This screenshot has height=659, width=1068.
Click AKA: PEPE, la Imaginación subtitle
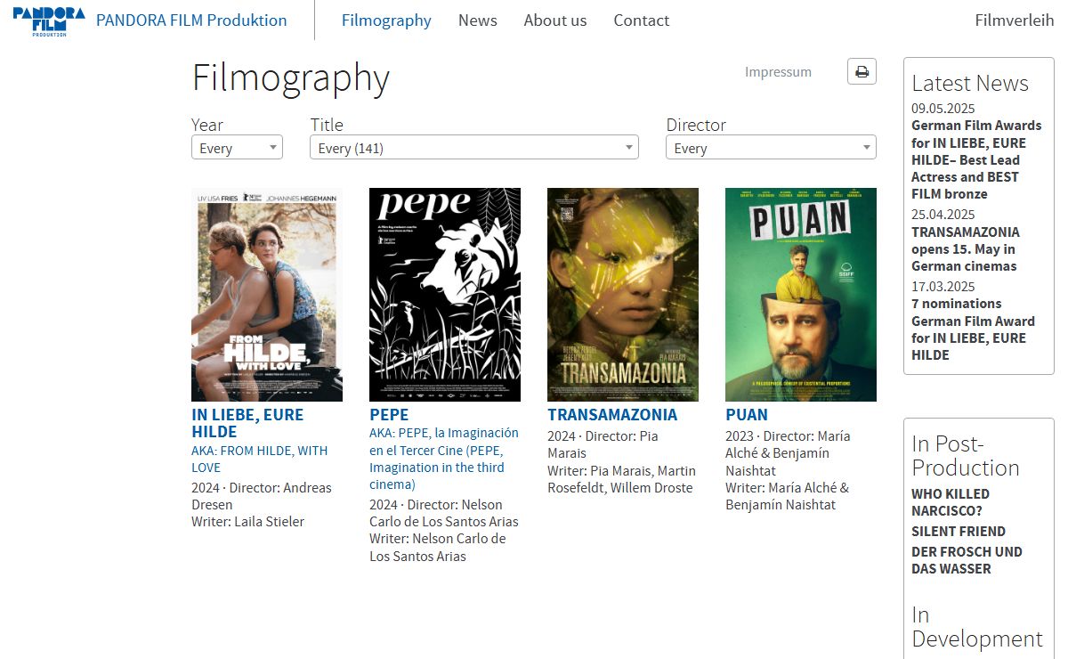[x=443, y=459]
